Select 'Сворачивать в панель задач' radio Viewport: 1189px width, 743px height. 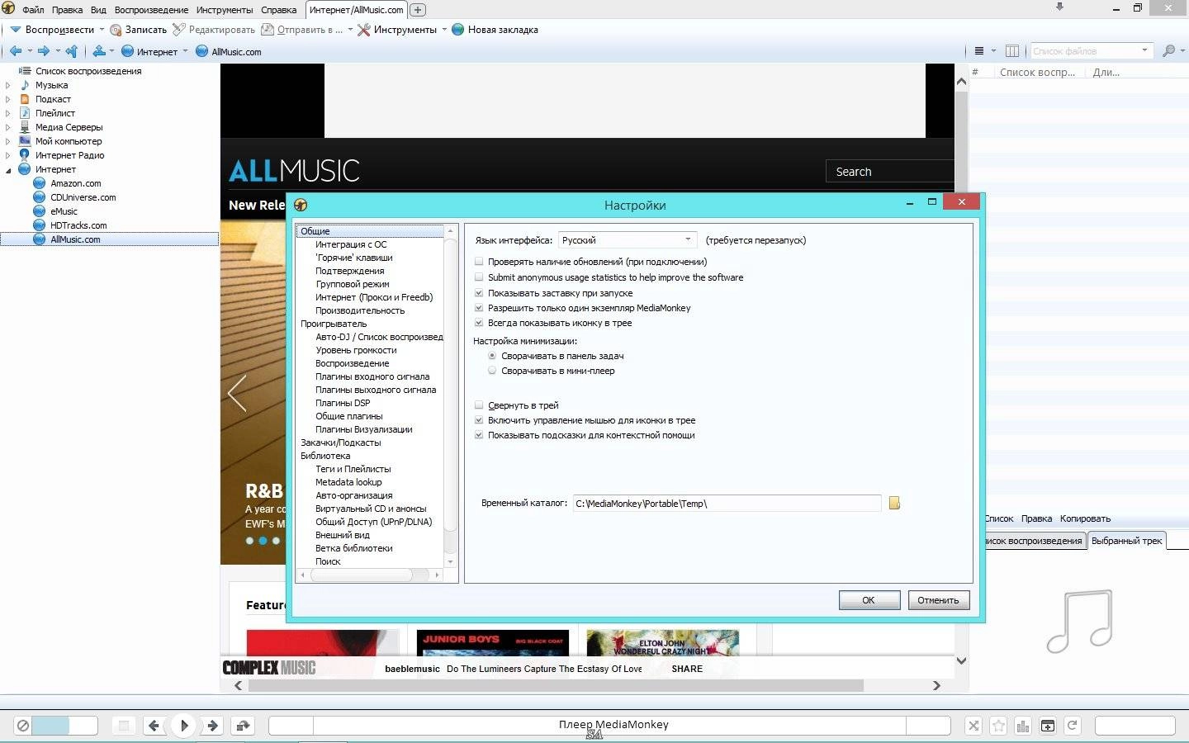tap(492, 356)
